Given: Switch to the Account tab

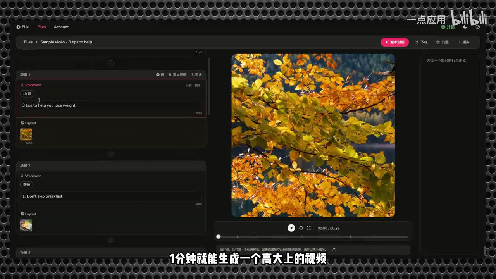Looking at the screenshot, I should click(x=61, y=27).
